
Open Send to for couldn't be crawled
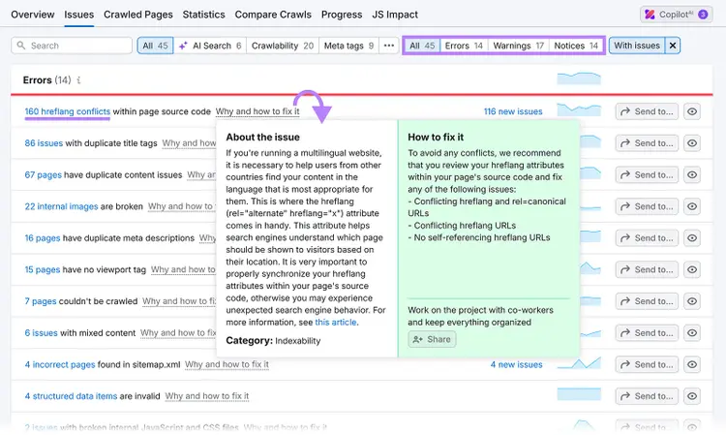click(x=647, y=301)
